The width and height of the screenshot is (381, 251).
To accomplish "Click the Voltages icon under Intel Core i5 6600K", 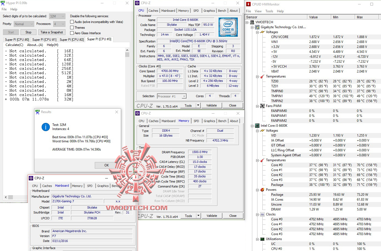I will (x=262, y=131).
